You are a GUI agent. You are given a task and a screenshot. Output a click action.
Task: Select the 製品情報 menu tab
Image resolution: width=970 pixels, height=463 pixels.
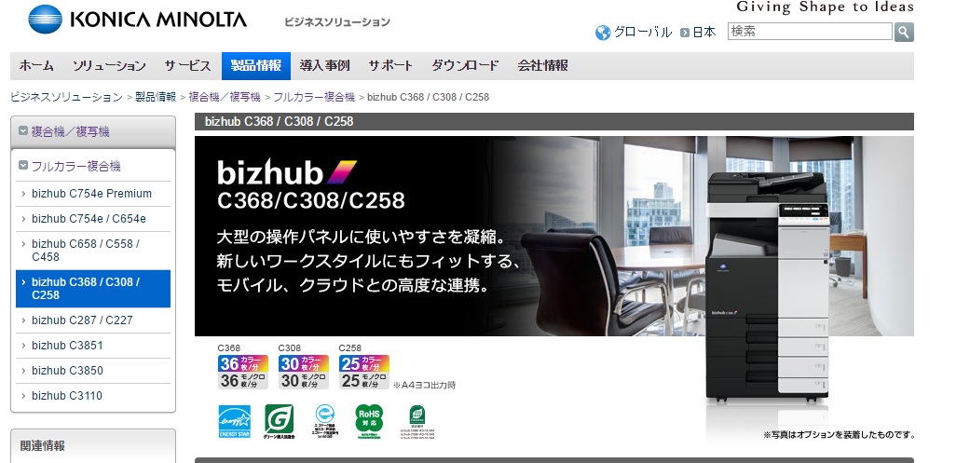[x=256, y=65]
